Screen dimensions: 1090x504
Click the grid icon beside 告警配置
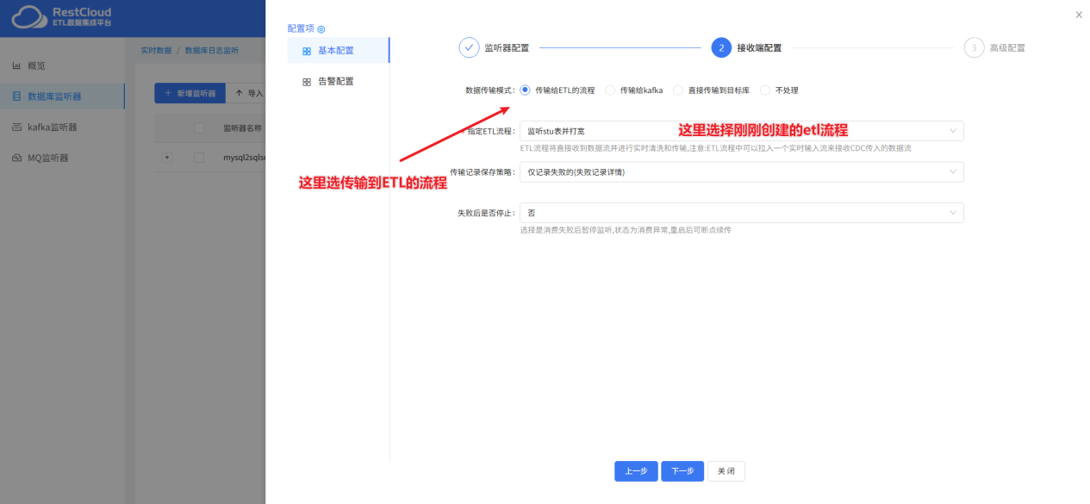(x=307, y=80)
